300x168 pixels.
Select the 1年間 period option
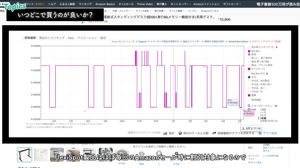click(x=263, y=118)
